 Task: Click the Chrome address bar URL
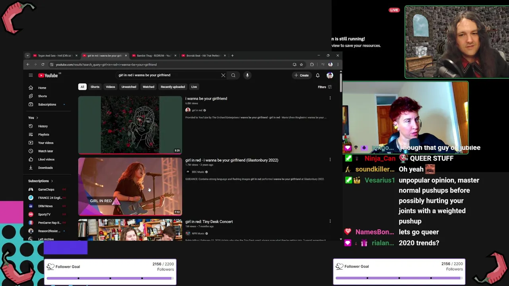pyautogui.click(x=106, y=64)
